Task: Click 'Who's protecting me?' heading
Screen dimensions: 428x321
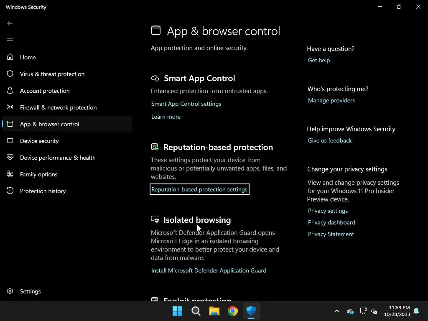Action: tap(338, 89)
